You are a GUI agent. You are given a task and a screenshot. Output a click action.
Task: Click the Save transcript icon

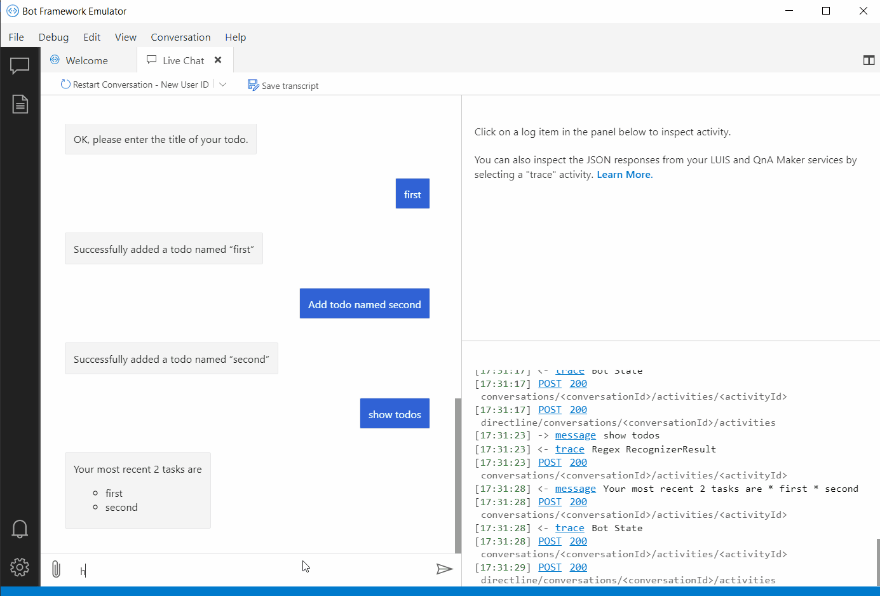253,85
